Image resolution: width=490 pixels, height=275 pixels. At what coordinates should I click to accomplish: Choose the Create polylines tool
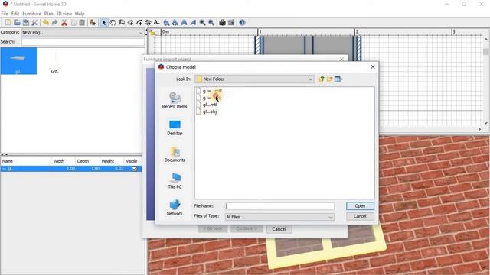(139, 23)
